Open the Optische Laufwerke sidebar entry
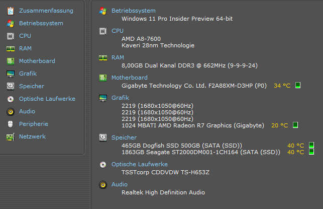 47,99
